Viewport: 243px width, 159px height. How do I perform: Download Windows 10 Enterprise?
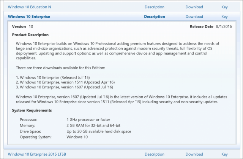pos(194,17)
